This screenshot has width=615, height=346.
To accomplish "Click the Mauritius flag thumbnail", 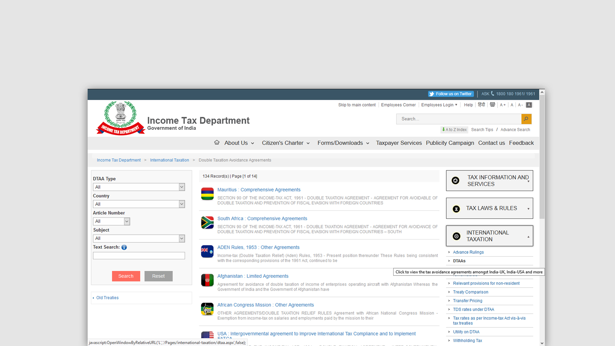I will pos(207,194).
